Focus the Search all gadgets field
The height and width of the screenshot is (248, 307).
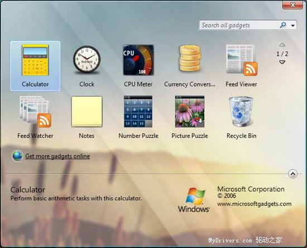pyautogui.click(x=239, y=25)
